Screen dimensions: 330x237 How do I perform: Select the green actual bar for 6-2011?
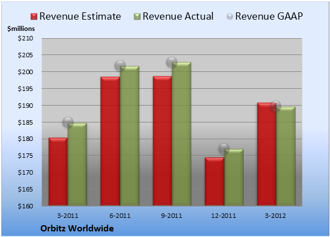point(130,136)
